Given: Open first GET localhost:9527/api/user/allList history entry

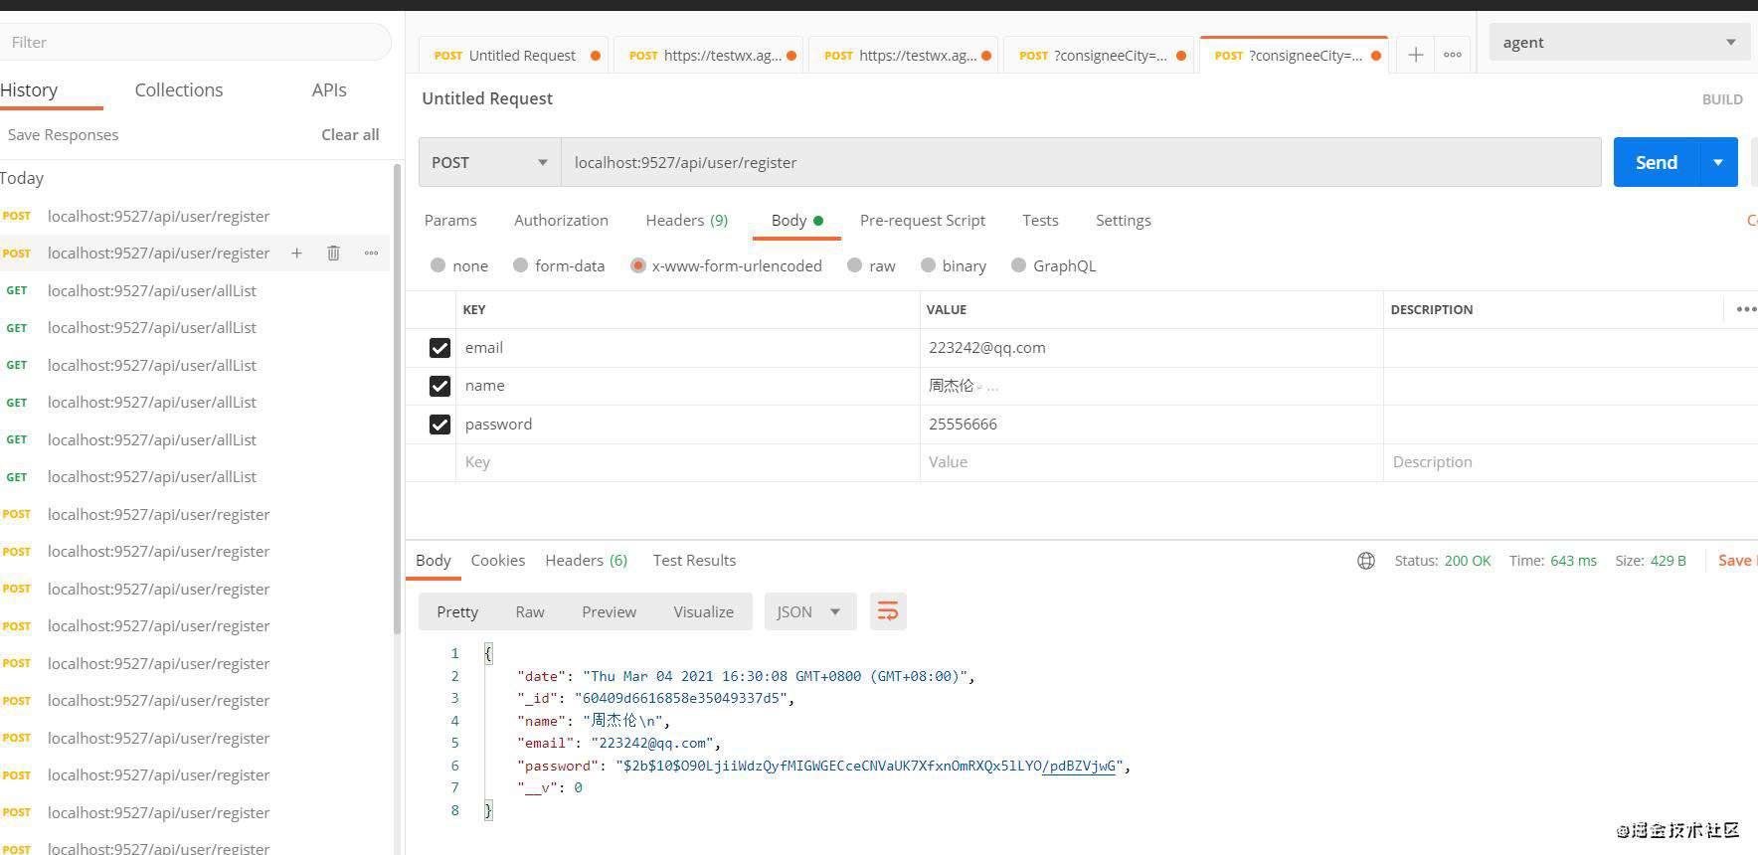Looking at the screenshot, I should click(151, 290).
